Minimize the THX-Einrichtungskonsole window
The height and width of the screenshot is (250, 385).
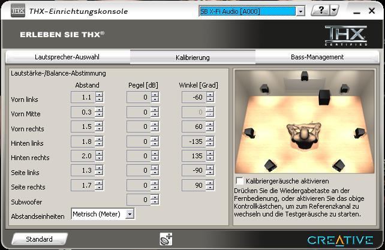coord(357,11)
